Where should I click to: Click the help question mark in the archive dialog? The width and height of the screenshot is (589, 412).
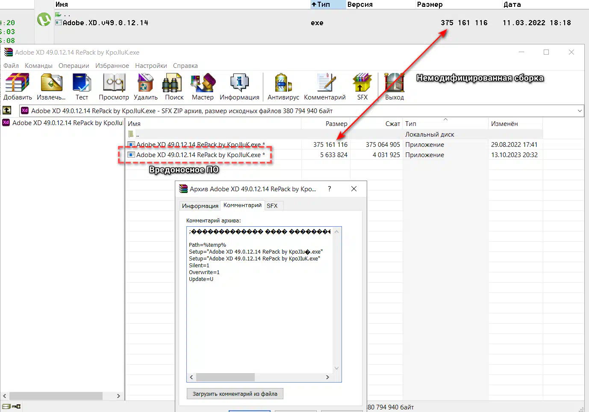329,189
